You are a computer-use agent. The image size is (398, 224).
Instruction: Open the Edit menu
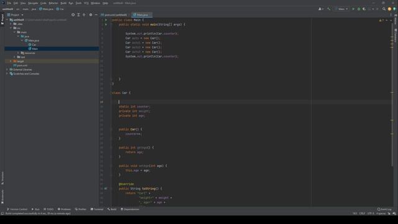tap(16, 3)
